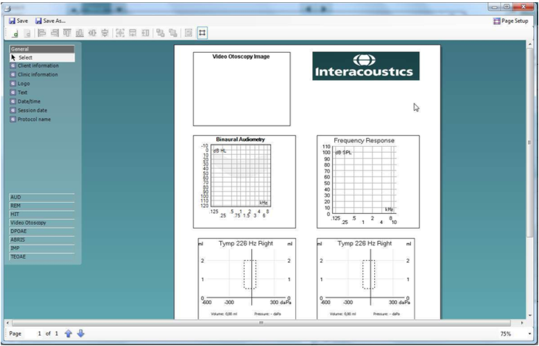539x346 pixels.
Task: Click the align left toolbar icon
Action: (41, 33)
